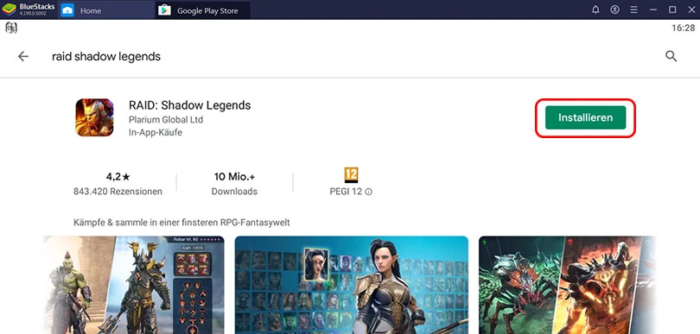Image resolution: width=700 pixels, height=334 pixels.
Task: Click the Downloads label
Action: [234, 192]
